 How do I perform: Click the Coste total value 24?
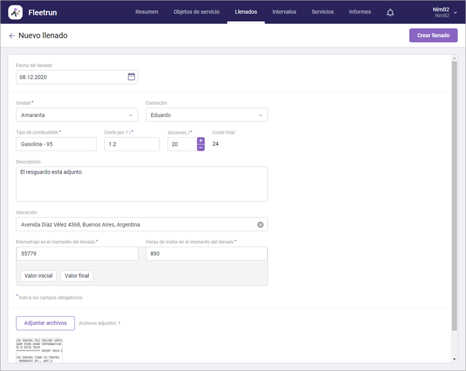215,144
